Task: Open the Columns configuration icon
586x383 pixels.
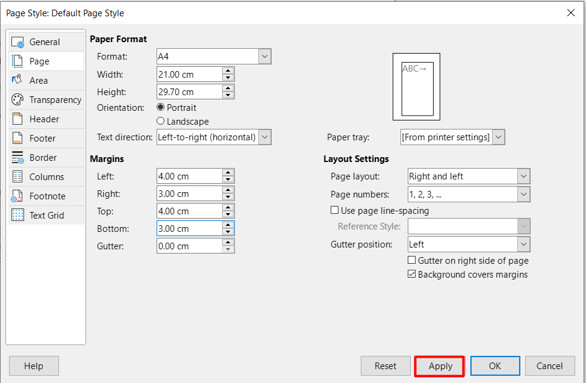Action: point(18,176)
